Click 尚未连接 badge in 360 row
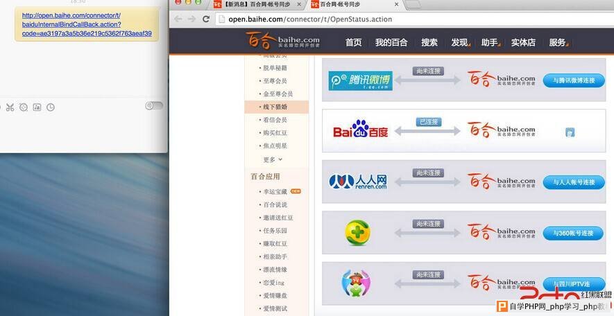This screenshot has height=316, width=614. click(x=428, y=224)
